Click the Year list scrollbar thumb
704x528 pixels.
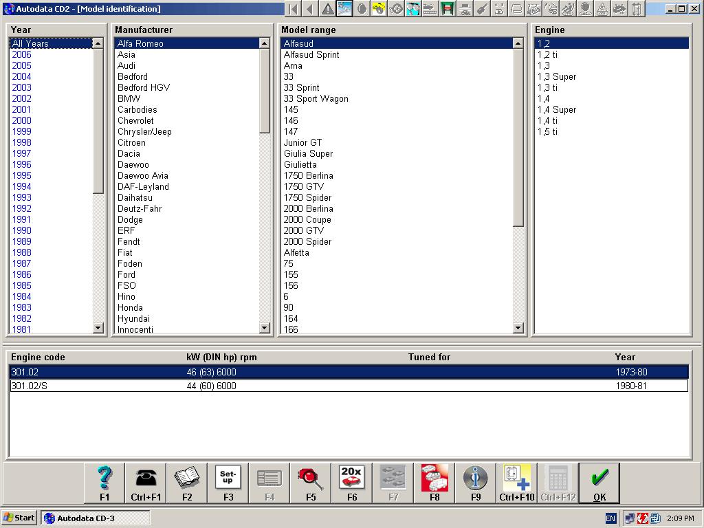tap(98, 121)
